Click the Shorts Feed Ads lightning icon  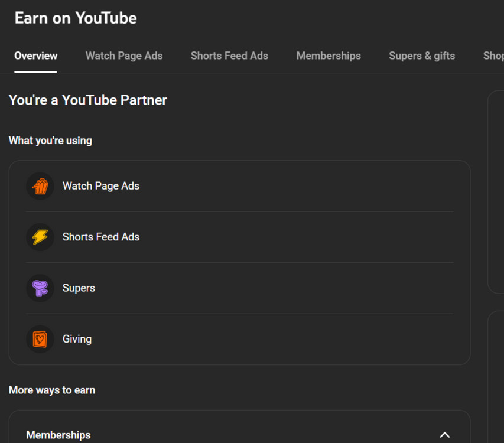[40, 237]
